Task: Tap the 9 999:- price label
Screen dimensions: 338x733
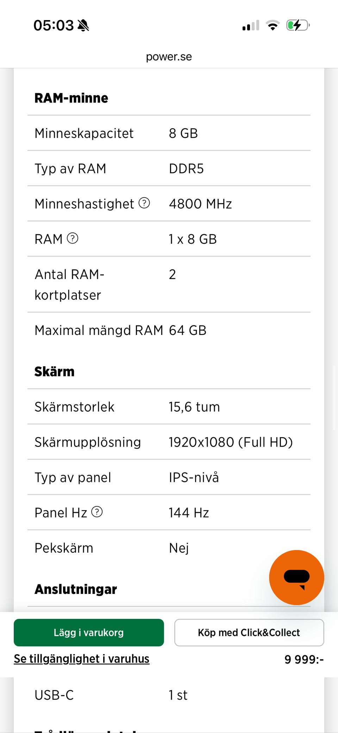Action: (x=304, y=659)
